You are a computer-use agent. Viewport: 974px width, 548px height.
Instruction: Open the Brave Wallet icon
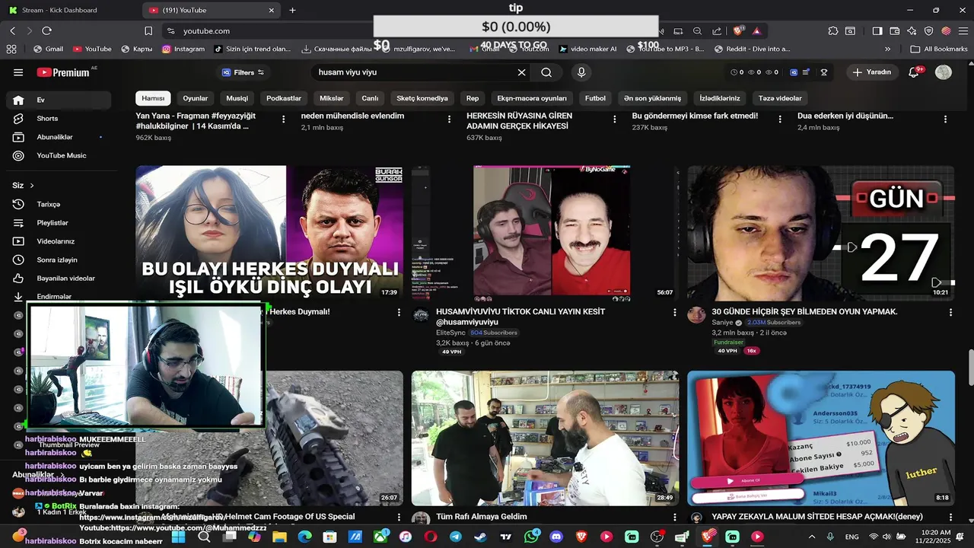point(895,30)
